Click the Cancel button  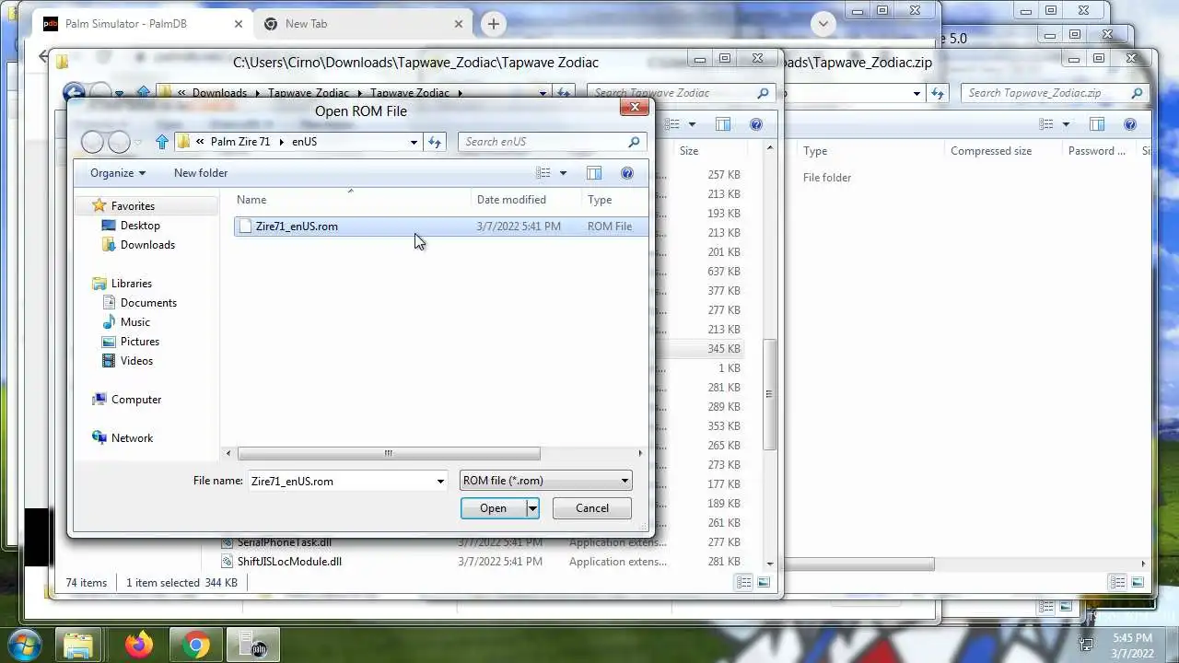(x=592, y=508)
